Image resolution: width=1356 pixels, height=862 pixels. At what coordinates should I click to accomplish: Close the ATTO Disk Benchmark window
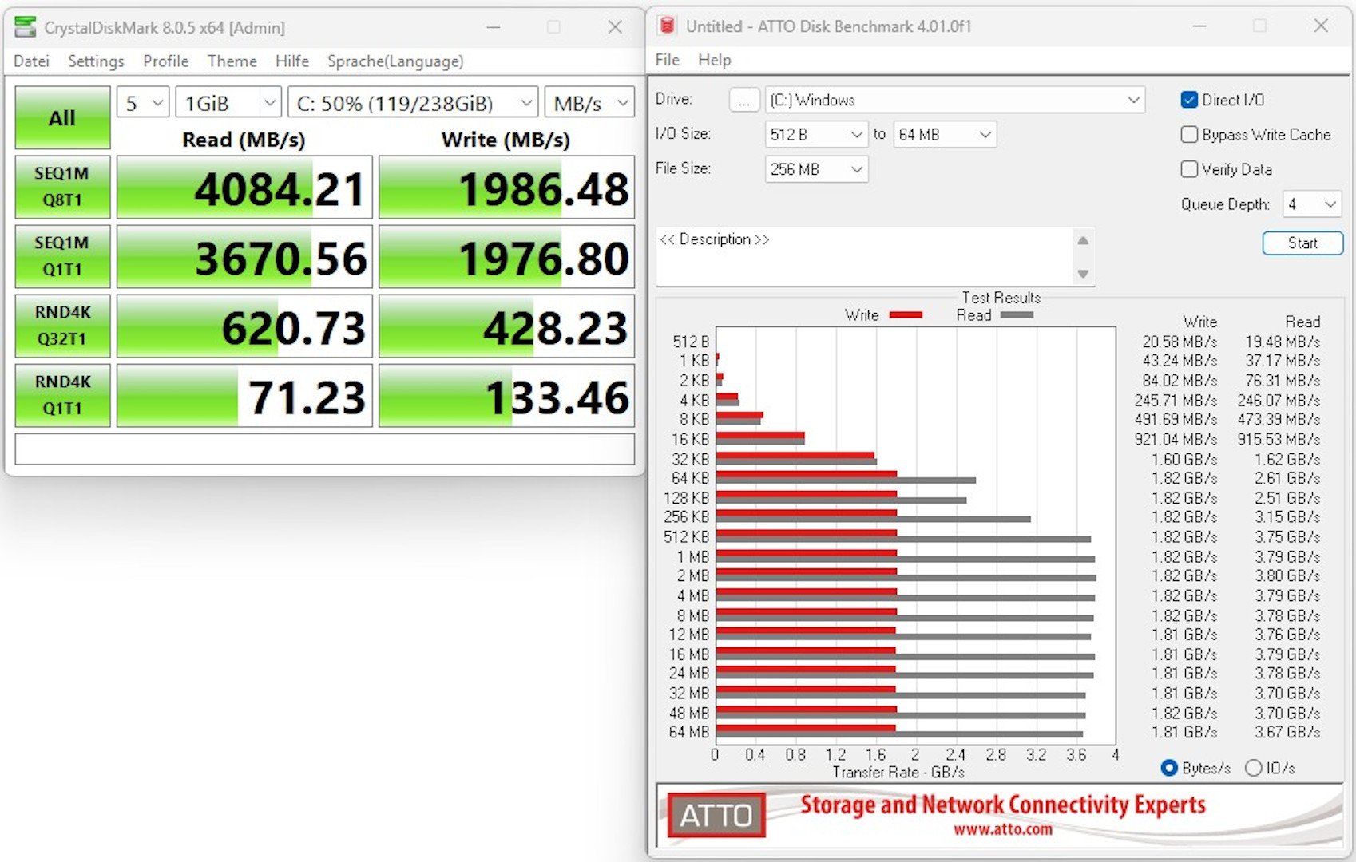click(1321, 26)
